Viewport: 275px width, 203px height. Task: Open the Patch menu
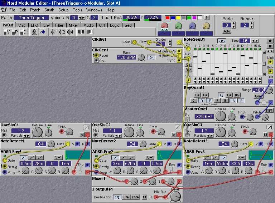[35, 10]
